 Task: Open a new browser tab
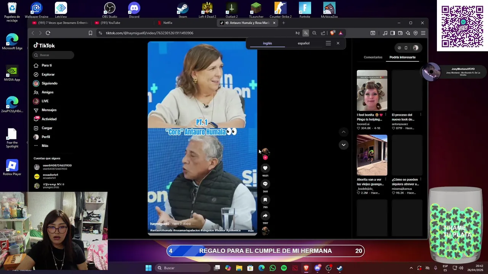[x=284, y=23]
